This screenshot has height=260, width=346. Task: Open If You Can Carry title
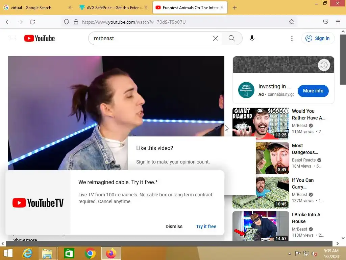tap(303, 183)
